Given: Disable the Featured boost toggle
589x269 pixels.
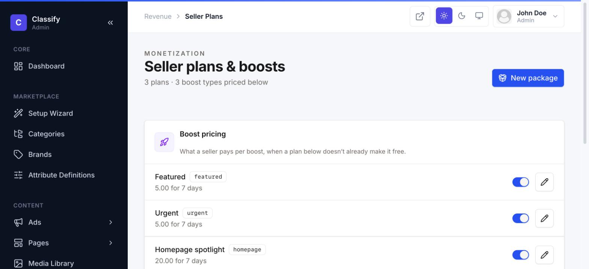Looking at the screenshot, I should [521, 182].
